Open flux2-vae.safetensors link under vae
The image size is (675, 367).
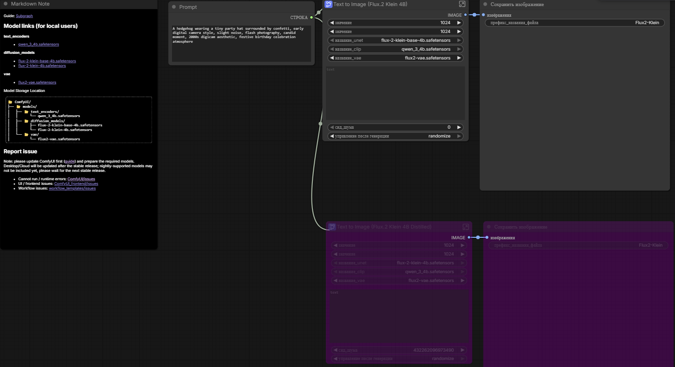coord(37,82)
